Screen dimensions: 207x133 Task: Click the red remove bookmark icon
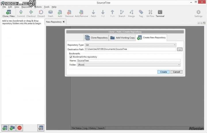(20, 128)
